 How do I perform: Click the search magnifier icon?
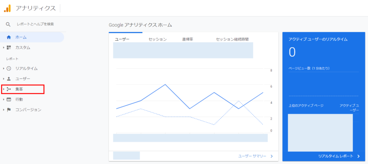coord(8,24)
